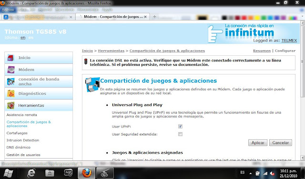Image resolution: width=305 pixels, height=179 pixels.
Task: Open the Libraries folder taskbar icon
Action: tap(50, 173)
